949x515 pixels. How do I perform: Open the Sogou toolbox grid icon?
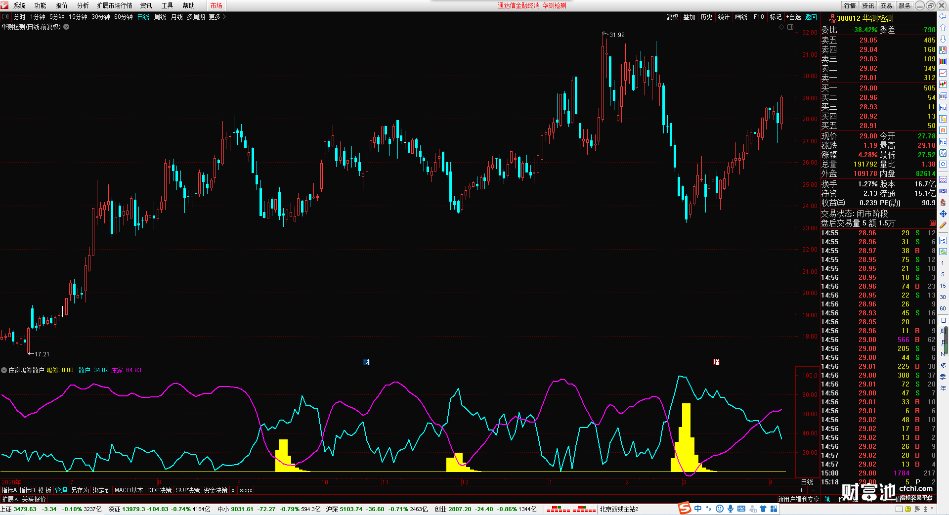pyautogui.click(x=774, y=509)
